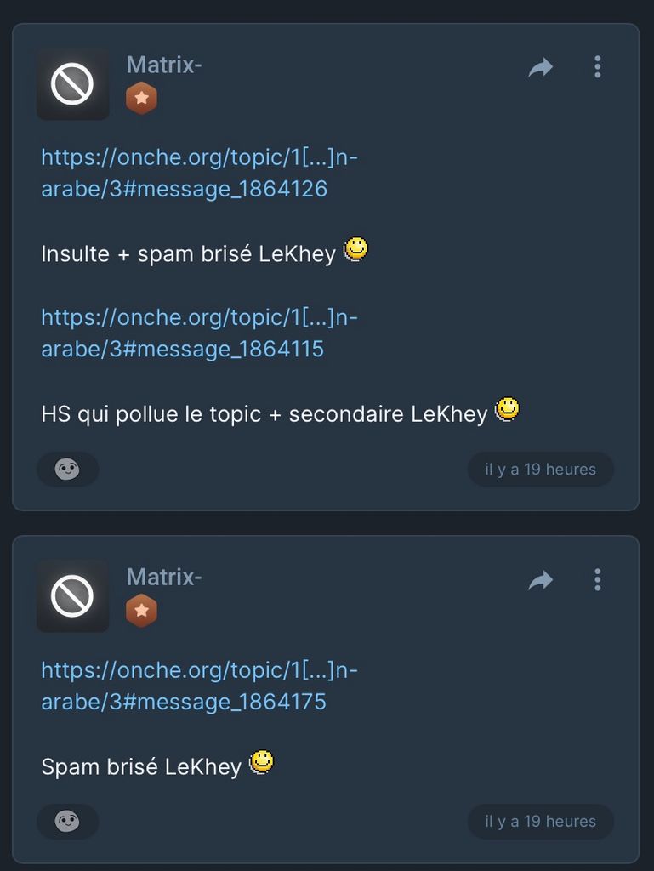
Task: Add a reaction to the first post
Action: click(x=67, y=469)
